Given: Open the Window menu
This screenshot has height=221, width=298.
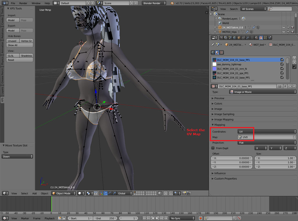Looking at the screenshot, I should coord(36,3).
